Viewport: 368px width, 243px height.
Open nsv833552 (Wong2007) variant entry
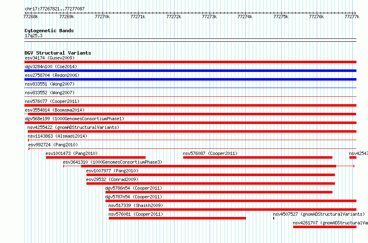[x=50, y=93]
